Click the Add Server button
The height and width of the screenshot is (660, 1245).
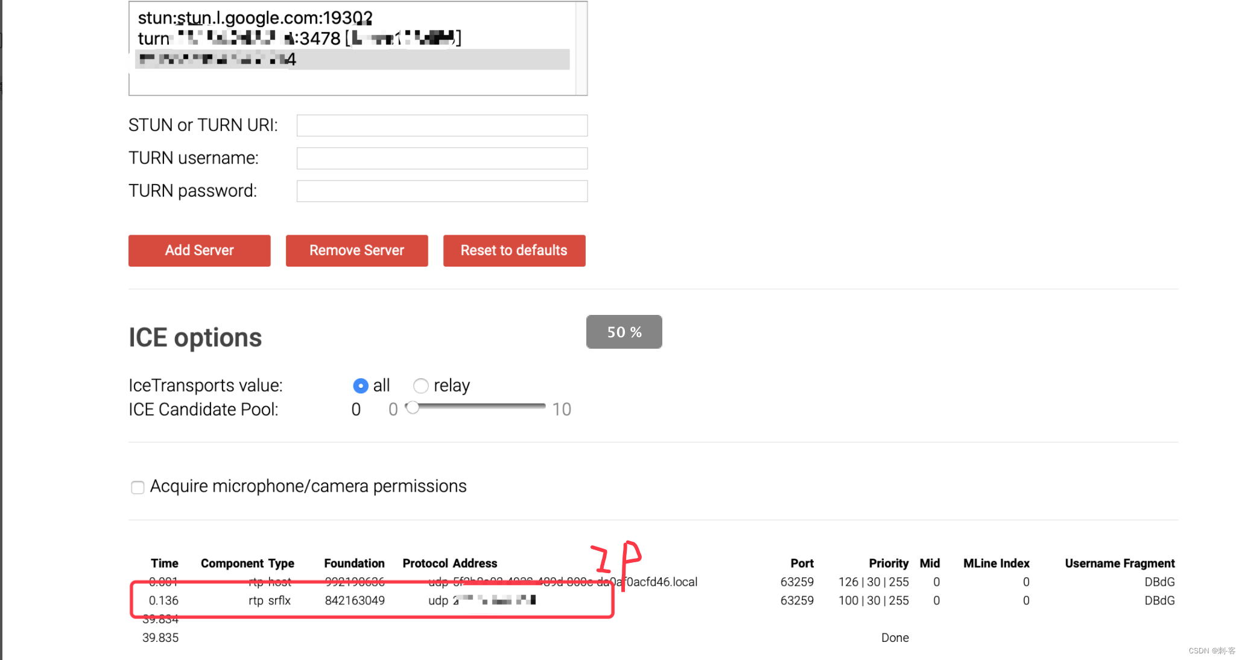199,250
